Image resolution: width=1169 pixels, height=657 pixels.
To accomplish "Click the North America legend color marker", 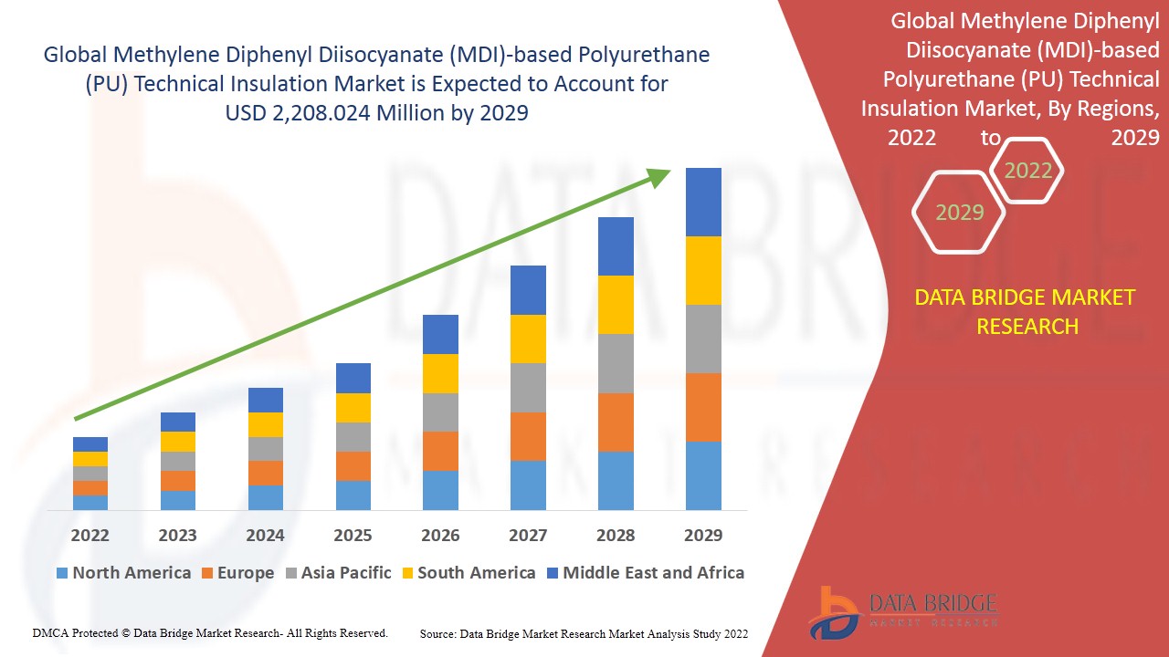I will point(60,573).
